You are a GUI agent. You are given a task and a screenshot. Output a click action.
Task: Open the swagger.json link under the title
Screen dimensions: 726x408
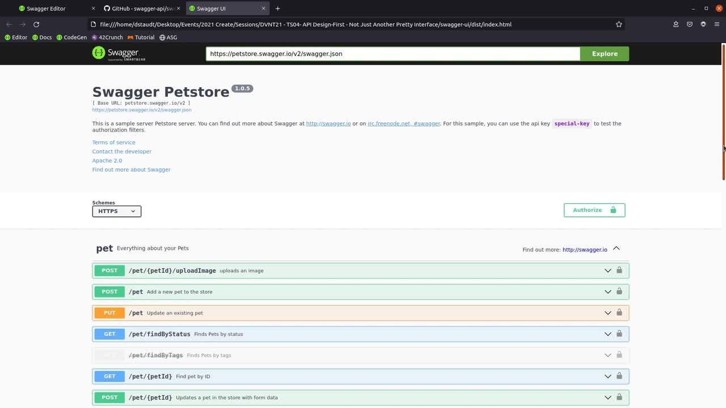[142, 110]
